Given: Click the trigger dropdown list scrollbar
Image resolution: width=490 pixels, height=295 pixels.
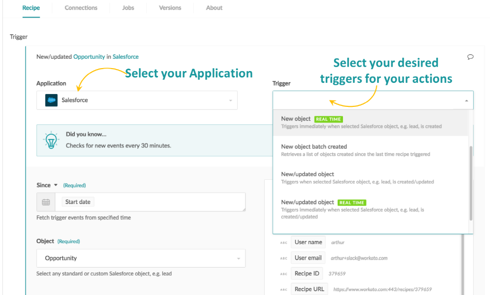Looking at the screenshot, I should point(471,181).
